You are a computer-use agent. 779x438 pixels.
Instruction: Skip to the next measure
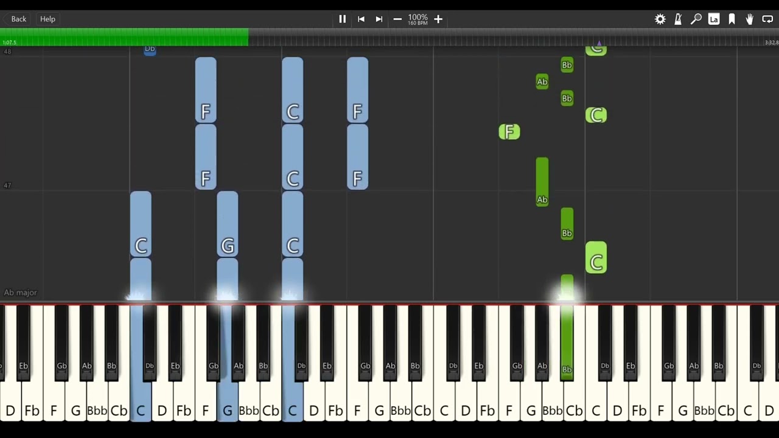379,19
